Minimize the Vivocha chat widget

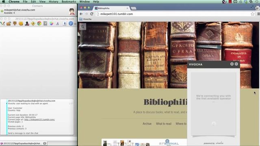coord(232,64)
